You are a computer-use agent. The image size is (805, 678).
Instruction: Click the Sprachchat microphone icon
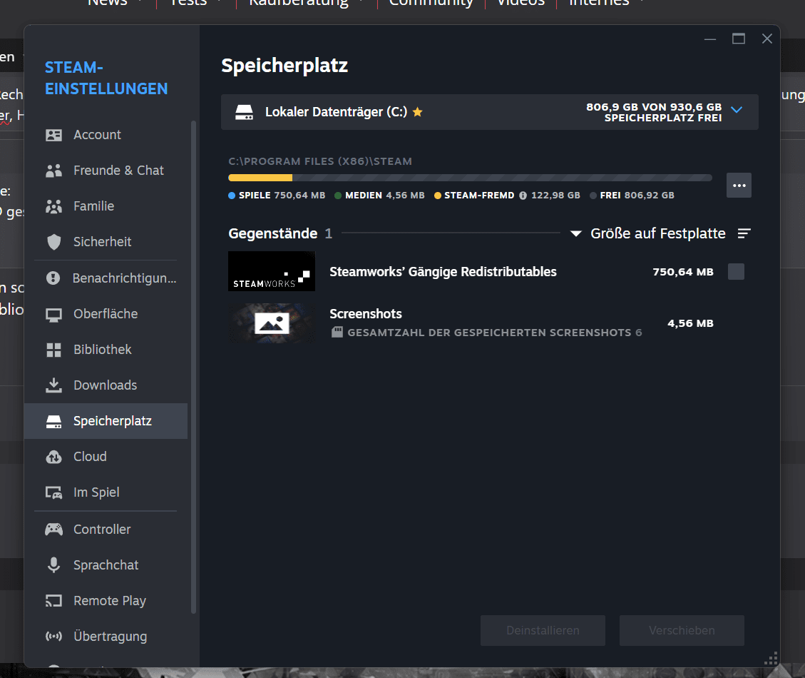click(x=54, y=565)
